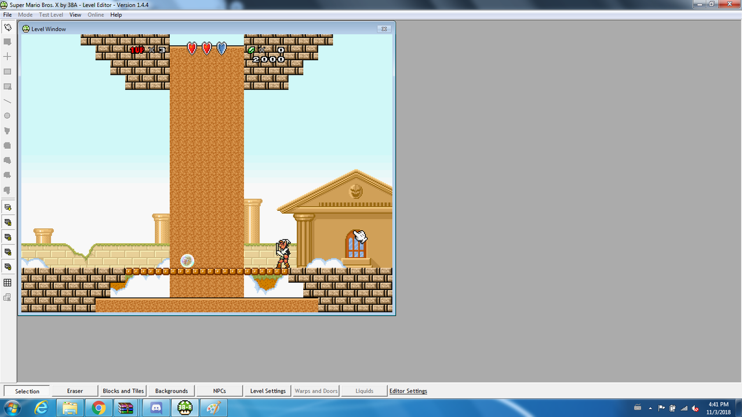Viewport: 742px width, 417px height.
Task: Open the network signal tray icon
Action: pyautogui.click(x=684, y=408)
